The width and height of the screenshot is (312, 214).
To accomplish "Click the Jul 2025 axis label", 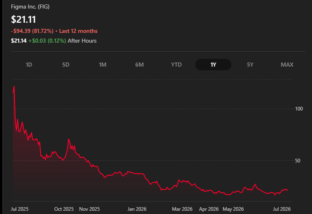I will 19,209.
